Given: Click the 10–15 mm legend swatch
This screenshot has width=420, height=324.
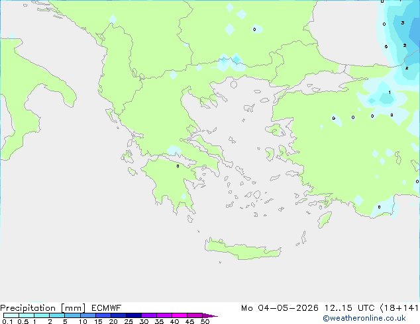Looking at the screenshot, I should coord(88,315).
